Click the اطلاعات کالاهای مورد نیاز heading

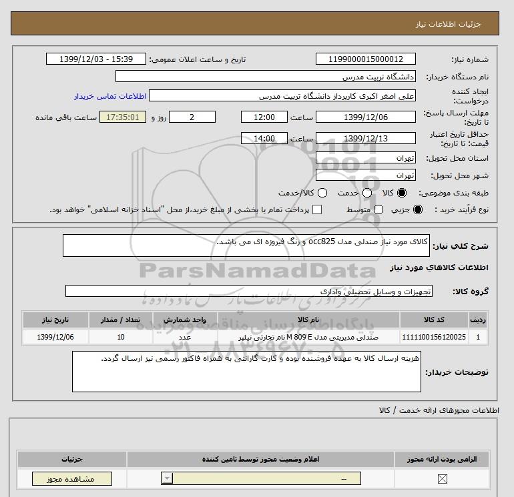point(439,268)
